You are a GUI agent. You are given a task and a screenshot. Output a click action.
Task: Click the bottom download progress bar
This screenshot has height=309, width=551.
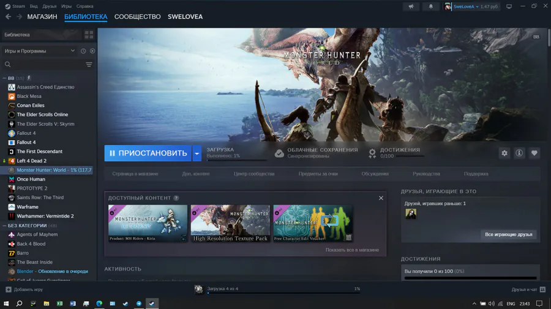pos(284,293)
